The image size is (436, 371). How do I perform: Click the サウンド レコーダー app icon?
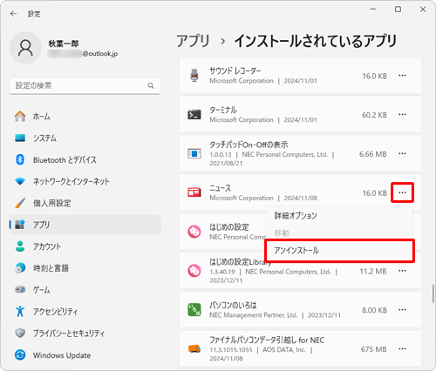pos(194,76)
